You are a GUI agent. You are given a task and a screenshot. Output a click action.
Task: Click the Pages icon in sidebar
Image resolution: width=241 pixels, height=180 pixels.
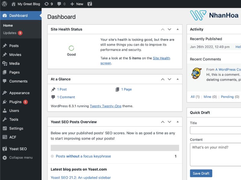5,72
